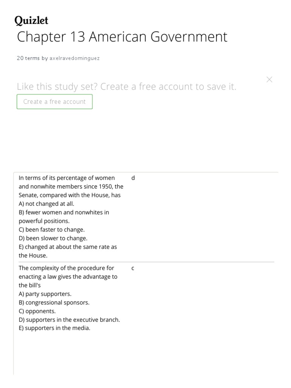Click the Chapter 13 American Government title
This screenshot has height=388, width=291.
[122, 37]
